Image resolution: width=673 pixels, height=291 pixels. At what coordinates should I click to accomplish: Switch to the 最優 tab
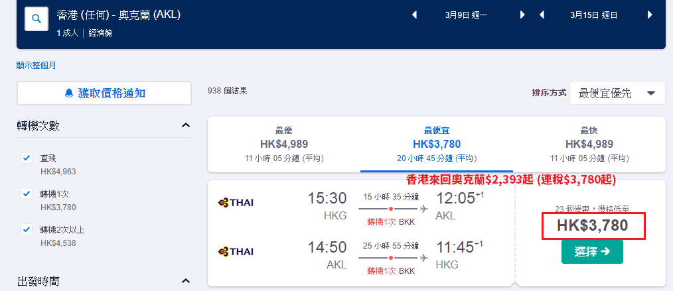tap(284, 145)
